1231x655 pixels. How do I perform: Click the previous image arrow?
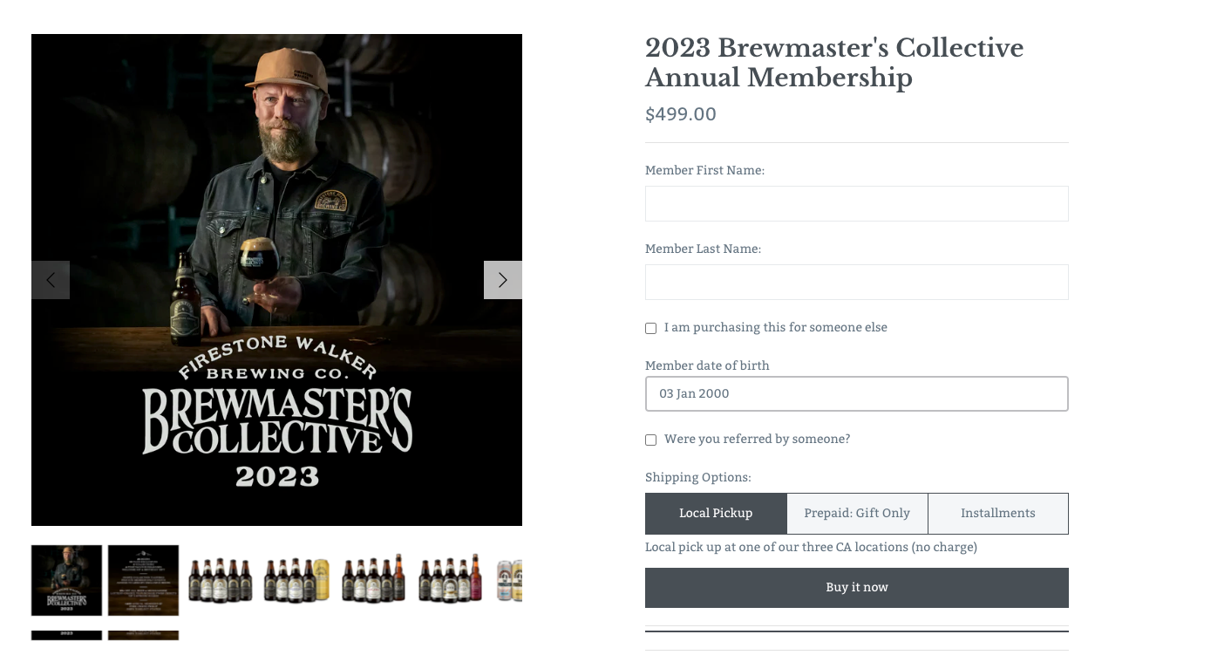51,280
